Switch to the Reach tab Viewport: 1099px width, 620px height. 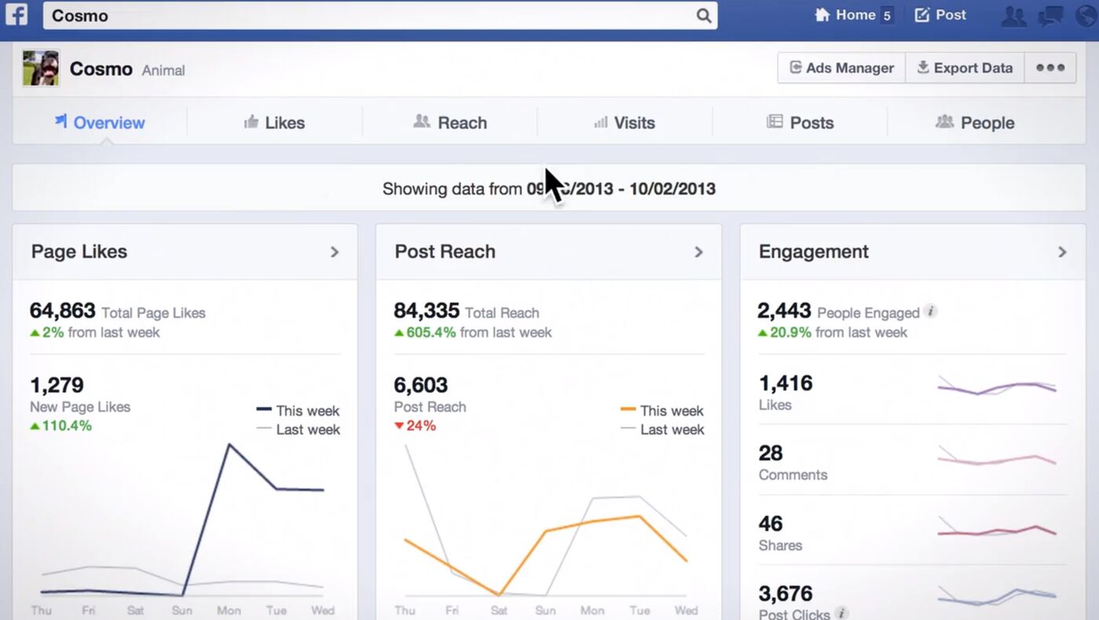click(450, 122)
